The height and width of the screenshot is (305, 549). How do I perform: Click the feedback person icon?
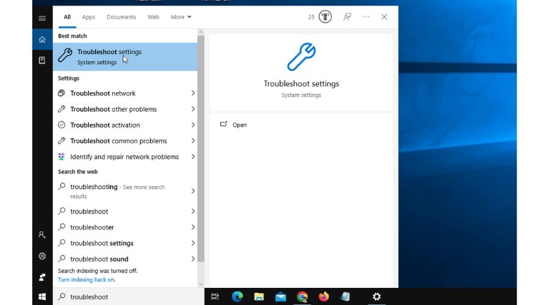[x=347, y=17]
